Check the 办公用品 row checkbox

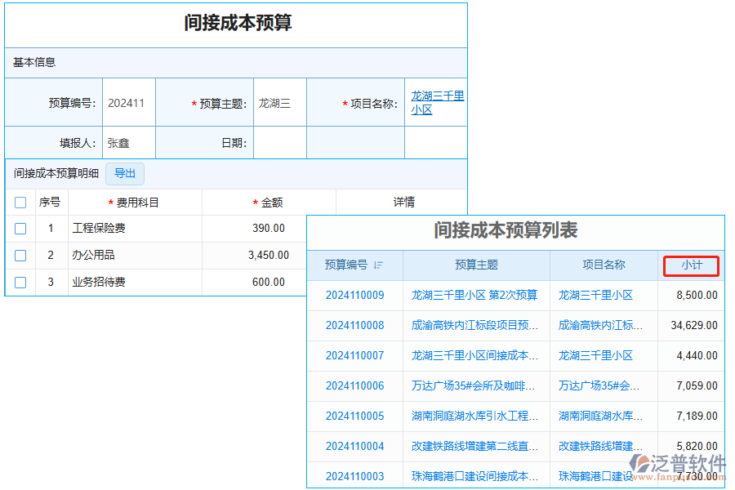pos(20,256)
